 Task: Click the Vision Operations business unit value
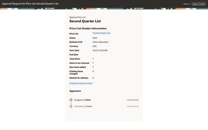coord(100,42)
